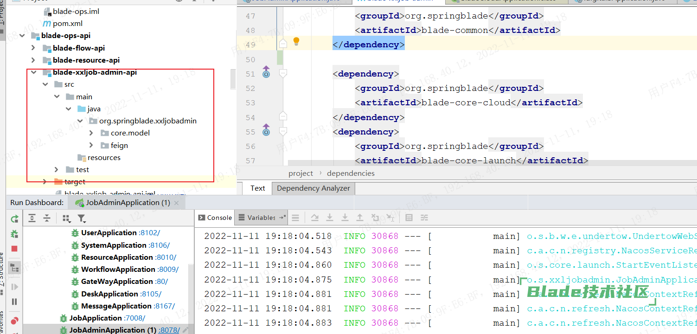This screenshot has height=334, width=697.
Task: Select the resources folder in project tree
Action: pyautogui.click(x=104, y=158)
